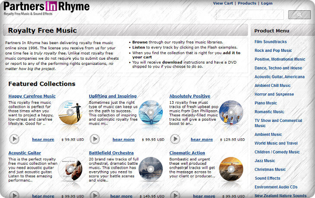The height and width of the screenshot is (198, 315).
Task: Open the Cinematic Action CD image
Action: point(231,169)
